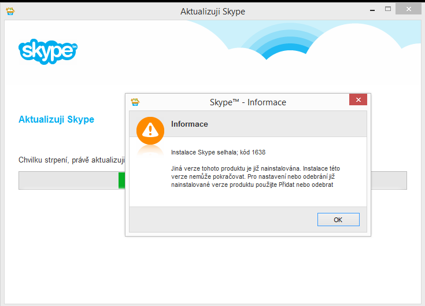Close the Skype Informace dialog
Image resolution: width=425 pixels, height=306 pixels.
coord(359,100)
